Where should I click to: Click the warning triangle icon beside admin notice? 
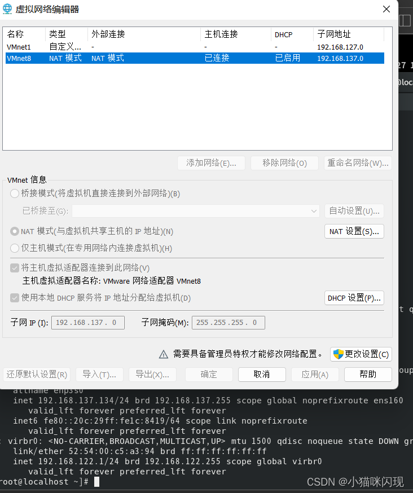[164, 354]
